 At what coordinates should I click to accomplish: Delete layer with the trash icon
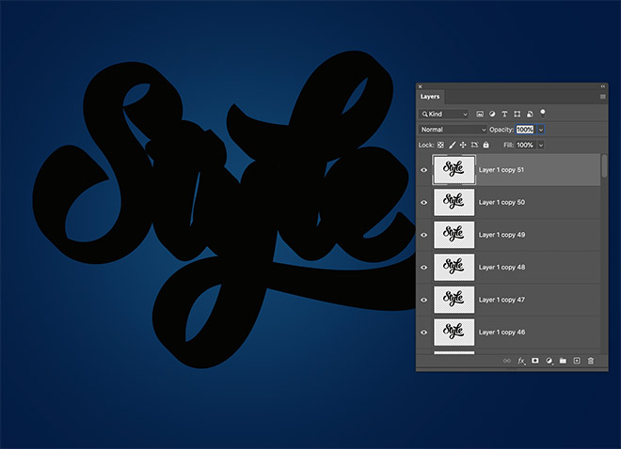tap(590, 361)
